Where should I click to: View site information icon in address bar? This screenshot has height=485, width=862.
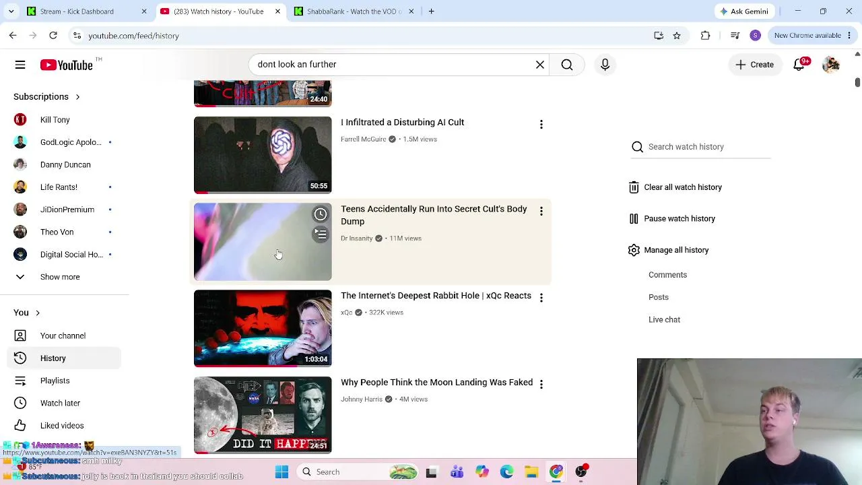77,36
